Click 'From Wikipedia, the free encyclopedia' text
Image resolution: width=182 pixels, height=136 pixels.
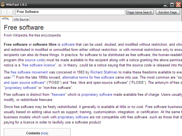(32, 35)
